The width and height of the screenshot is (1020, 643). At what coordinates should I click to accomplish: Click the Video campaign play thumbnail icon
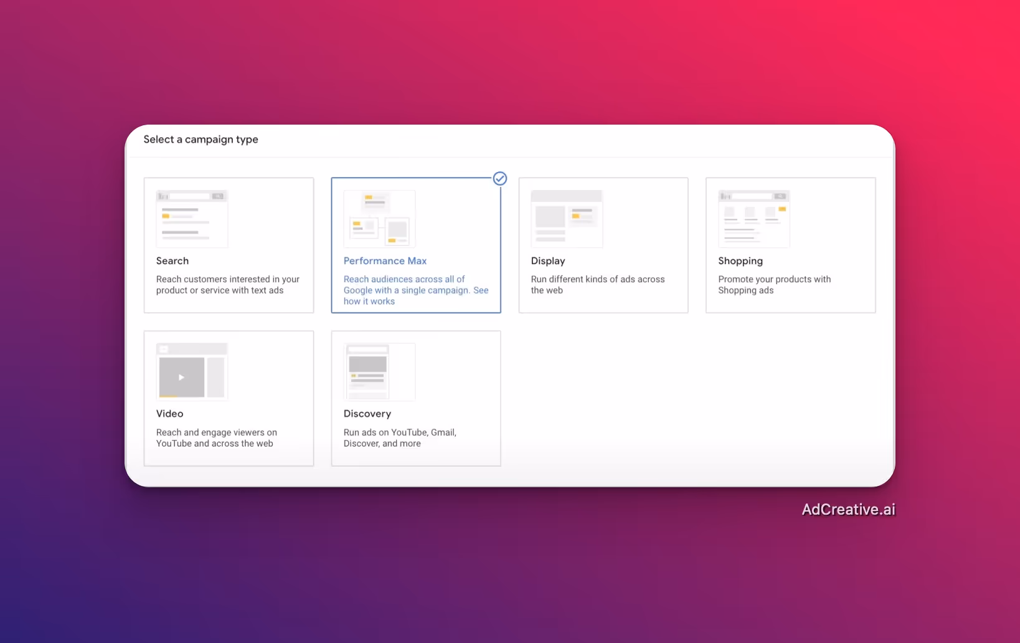(192, 371)
